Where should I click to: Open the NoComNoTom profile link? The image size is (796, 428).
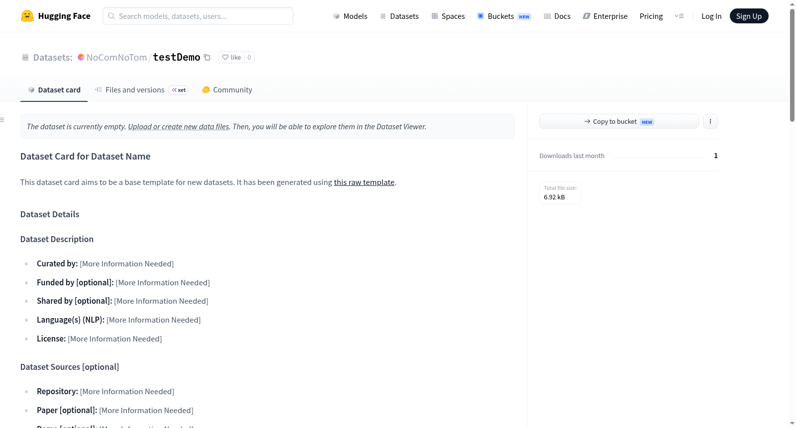(116, 57)
